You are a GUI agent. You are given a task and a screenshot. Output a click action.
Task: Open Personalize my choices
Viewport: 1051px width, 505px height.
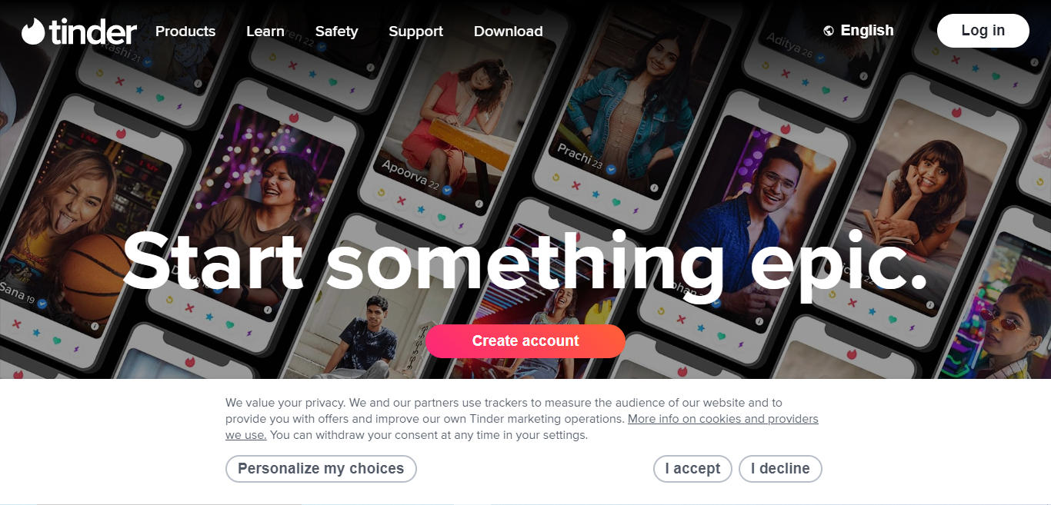click(321, 469)
